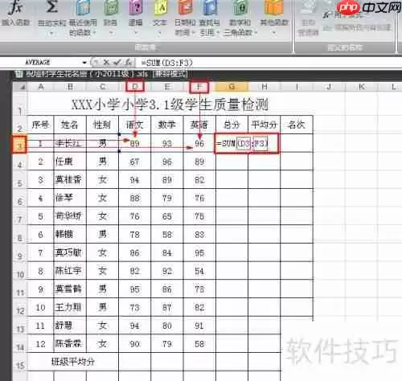The width and height of the screenshot is (402, 381).
Task: Open the Name Box dropdown arrow
Action: pos(84,63)
